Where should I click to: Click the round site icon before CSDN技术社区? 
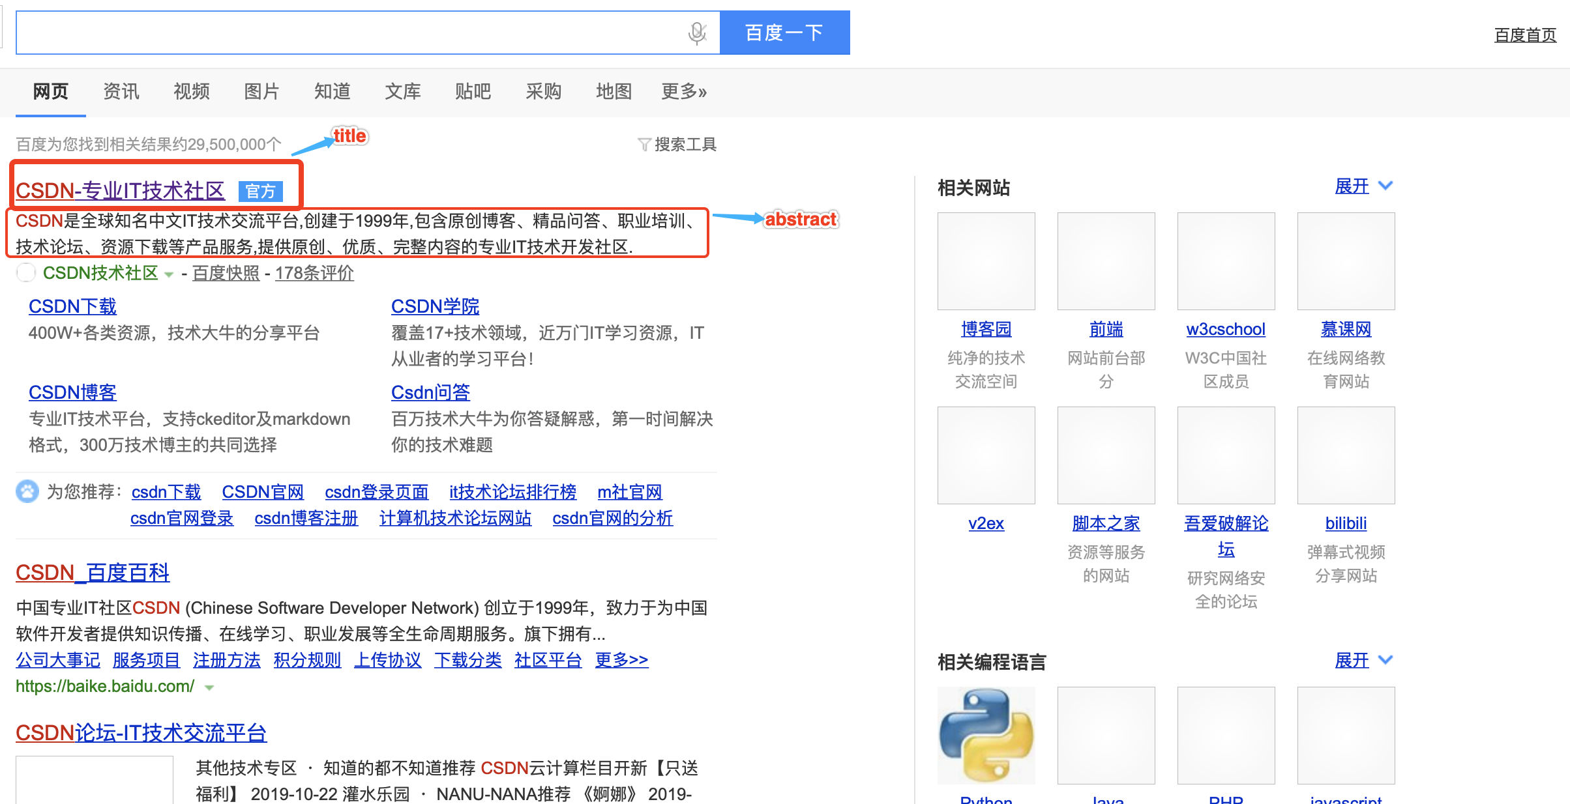click(25, 273)
